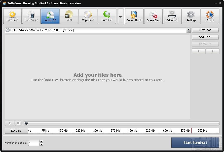
Task: Expand the more disc modes arrow
Action: coord(120,16)
